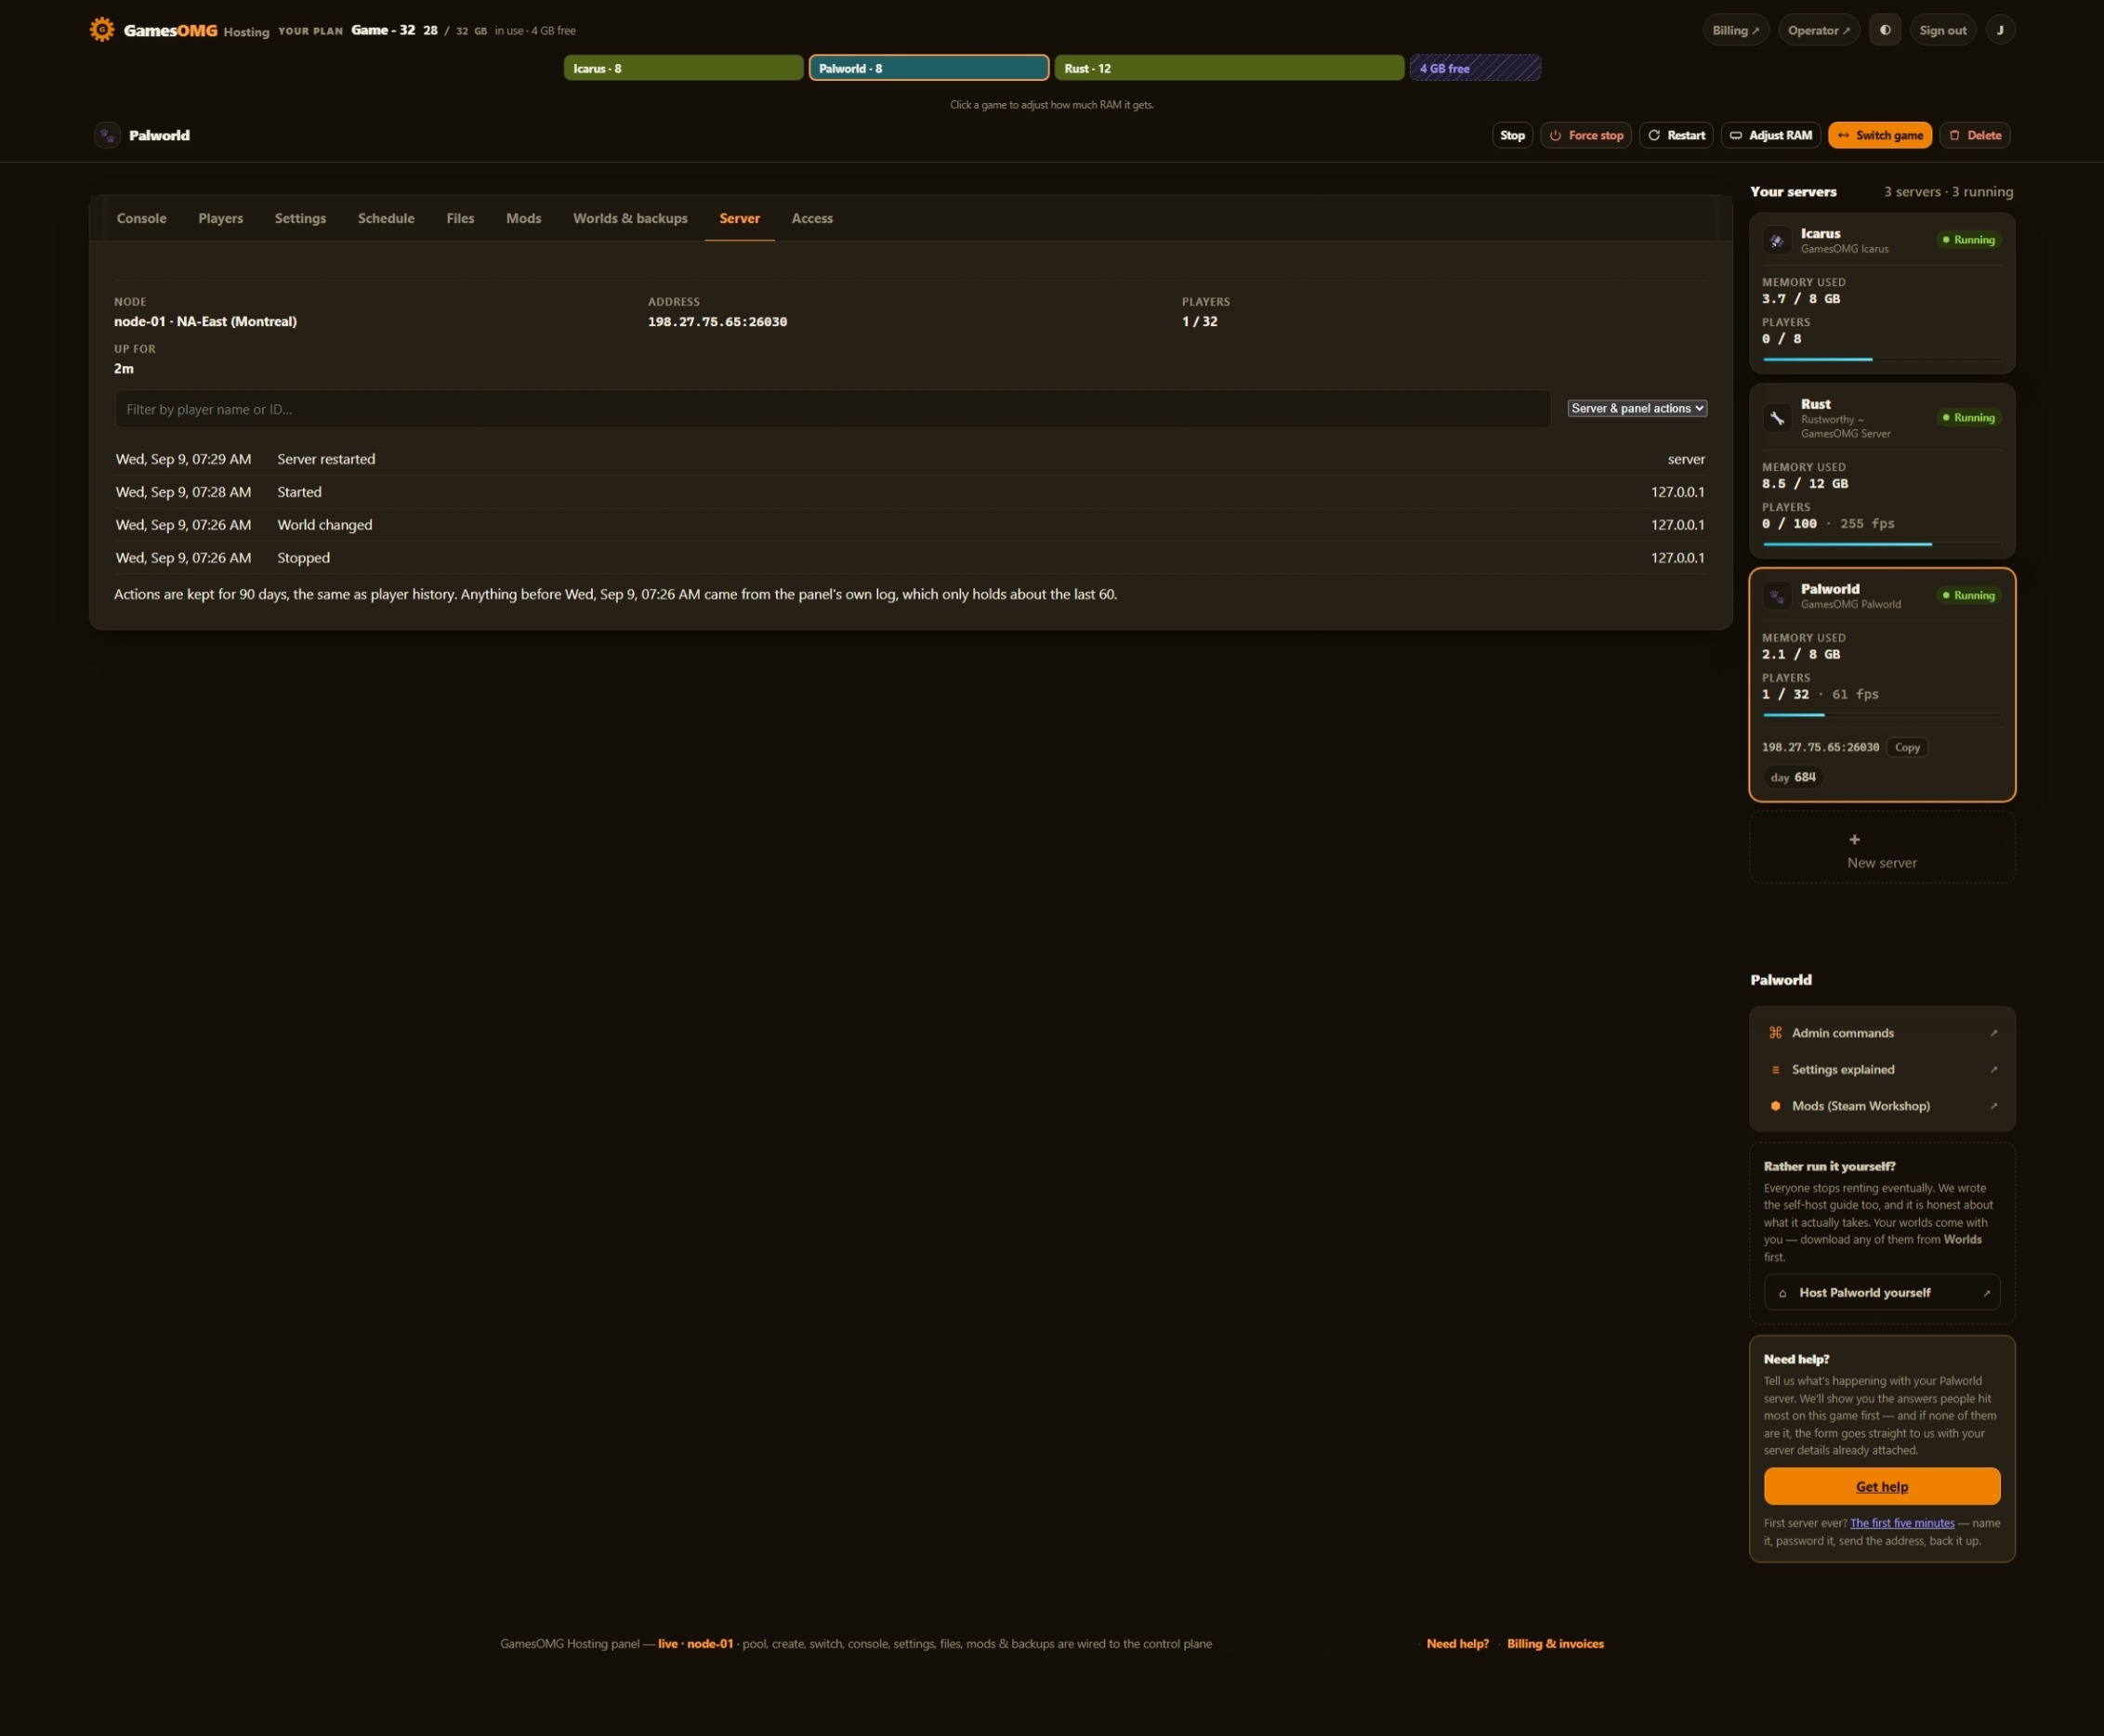Open The first five minutes link
Viewport: 2104px width, 1736px height.
(x=1900, y=1523)
